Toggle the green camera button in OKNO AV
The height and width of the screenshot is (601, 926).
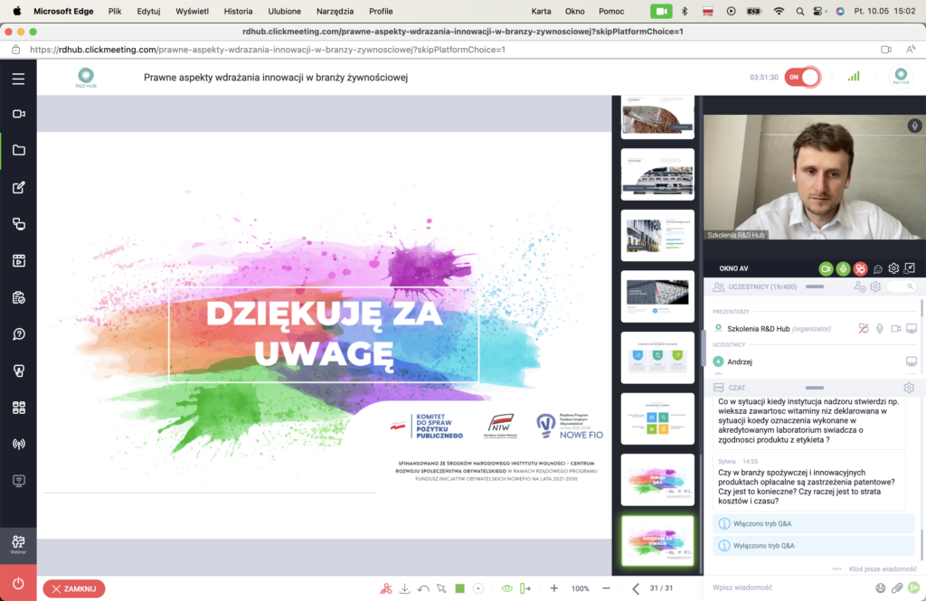[826, 268]
